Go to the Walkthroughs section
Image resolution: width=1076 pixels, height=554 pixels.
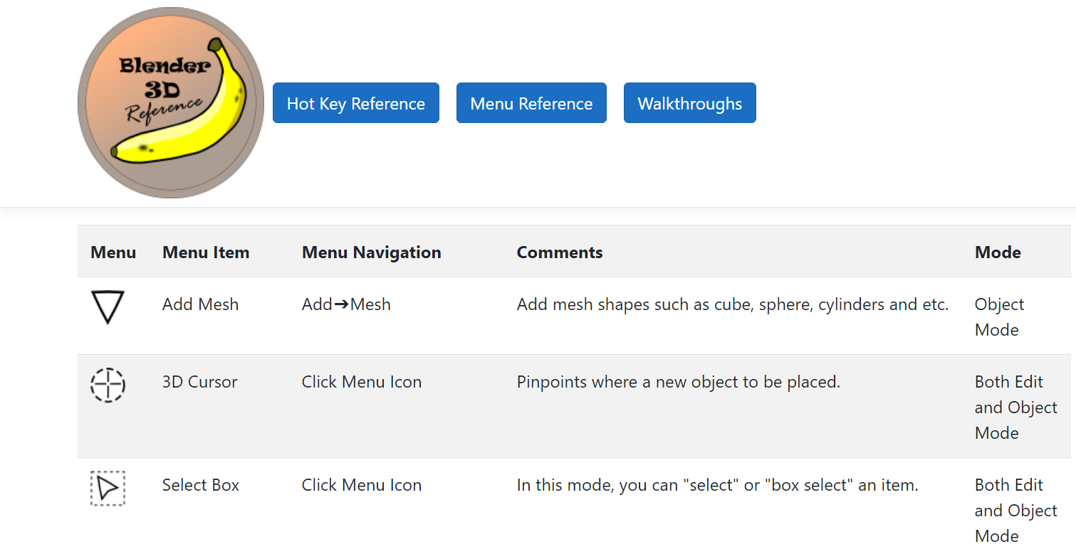(x=689, y=103)
